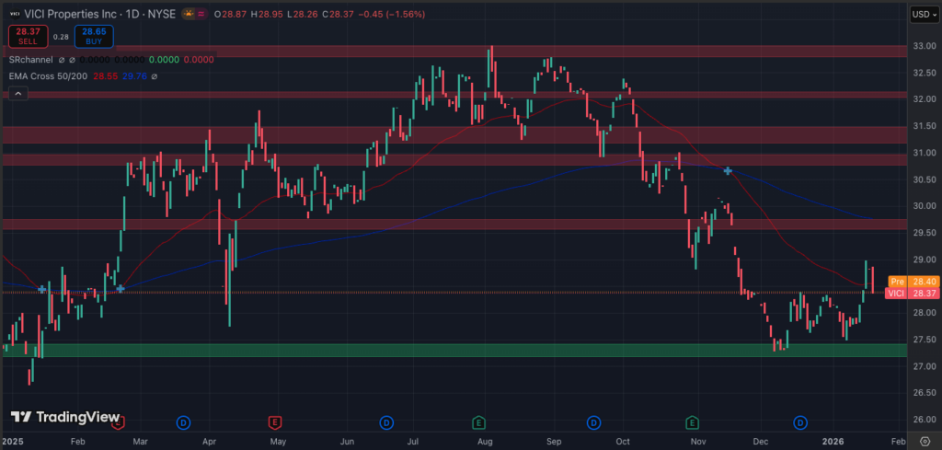942x450 pixels.
Task: Click the red VICI 28.37 price label
Action: (913, 294)
